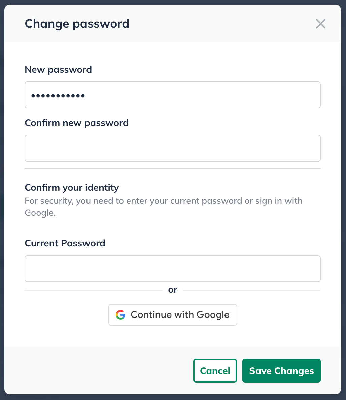Click empty footer area left of Cancel
This screenshot has height=400, width=346.
coord(101,370)
